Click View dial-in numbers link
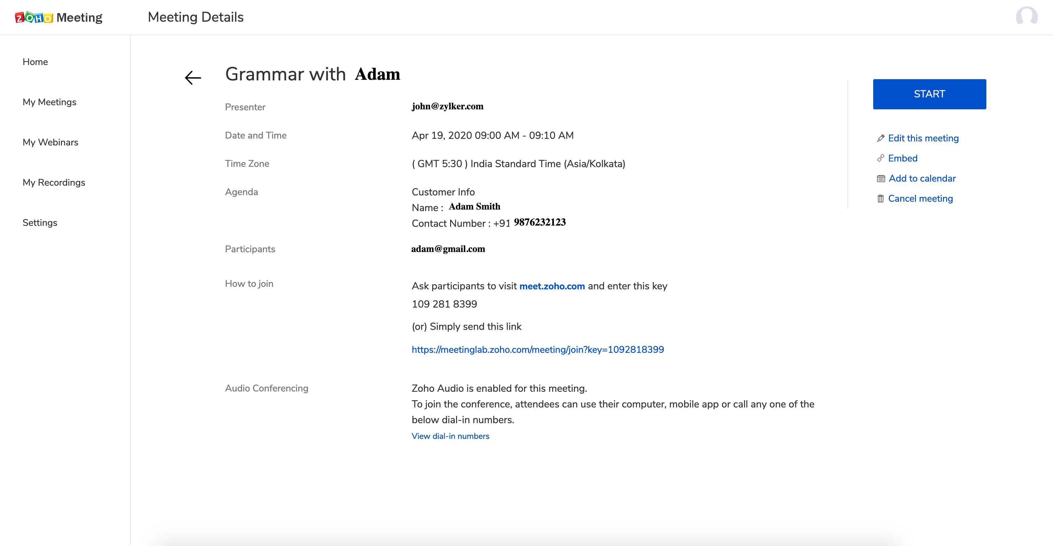 [x=450, y=436]
